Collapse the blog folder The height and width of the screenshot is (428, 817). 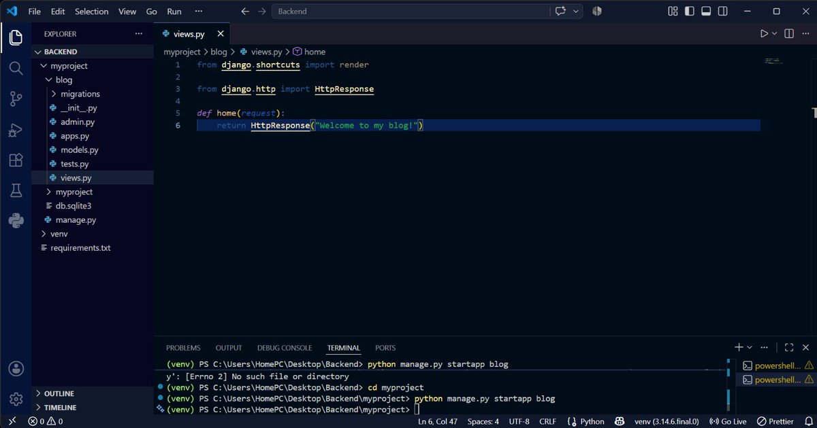pyautogui.click(x=93, y=79)
